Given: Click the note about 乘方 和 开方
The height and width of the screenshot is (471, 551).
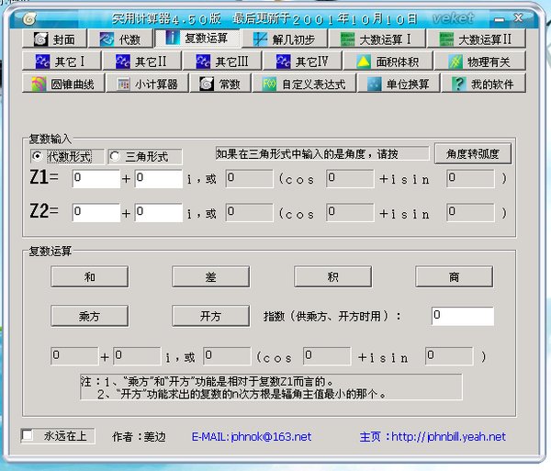Looking at the screenshot, I should pos(271,387).
